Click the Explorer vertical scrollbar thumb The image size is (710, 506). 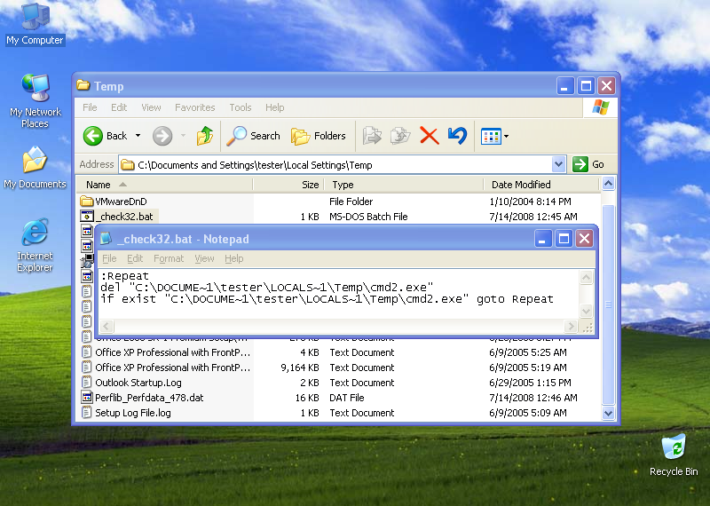(x=608, y=304)
